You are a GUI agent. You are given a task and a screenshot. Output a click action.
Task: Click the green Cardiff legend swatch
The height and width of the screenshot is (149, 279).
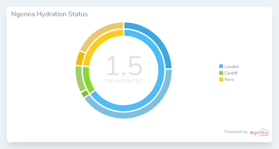point(221,73)
